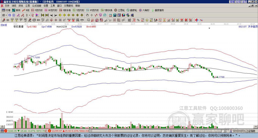This screenshot has height=138, width=258.
Task: Open the 公式选股 menu
Action: tap(37, 6)
